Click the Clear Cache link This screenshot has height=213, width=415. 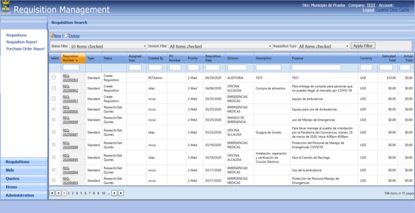point(400,10)
